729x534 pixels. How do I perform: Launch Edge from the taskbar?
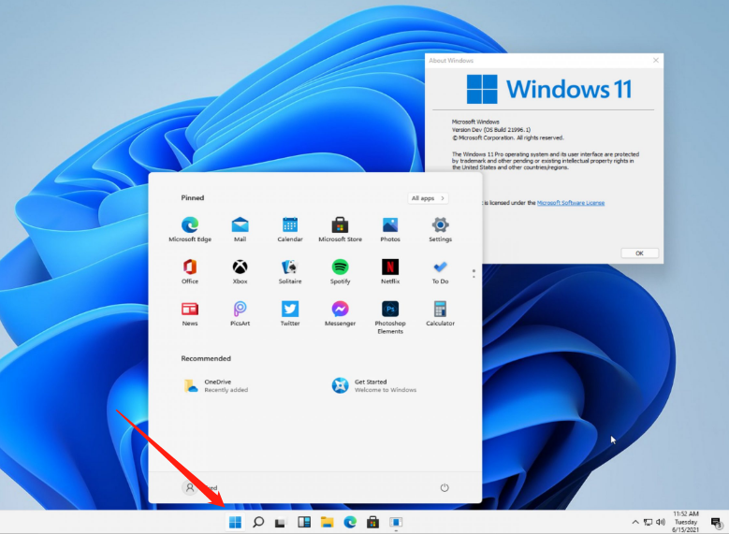[x=350, y=522]
